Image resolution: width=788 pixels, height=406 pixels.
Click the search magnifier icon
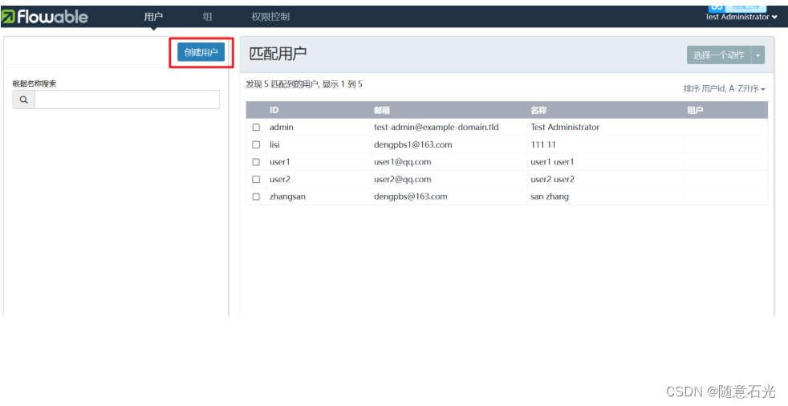pos(23,99)
